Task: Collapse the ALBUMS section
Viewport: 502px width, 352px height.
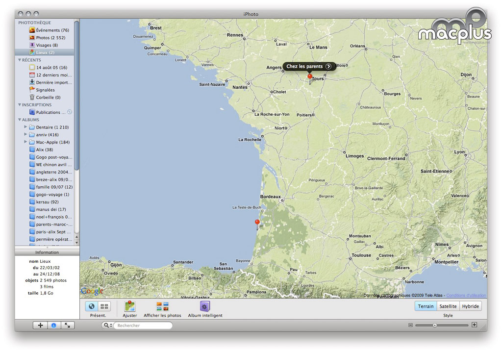Action: coord(20,120)
